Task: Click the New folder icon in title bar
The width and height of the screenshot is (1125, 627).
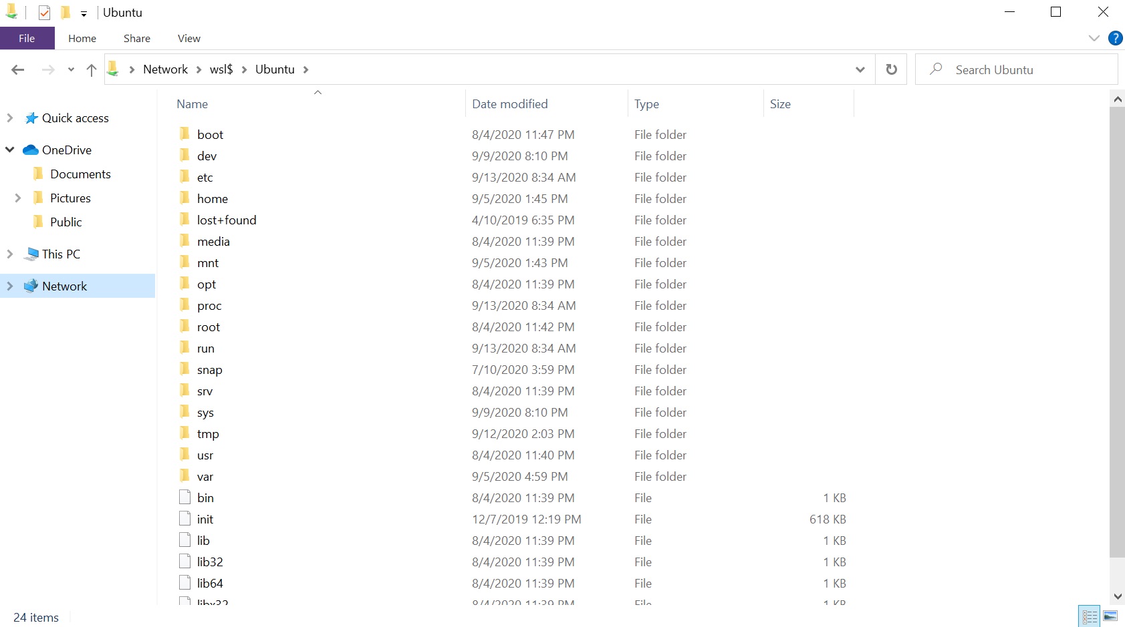Action: coord(66,12)
